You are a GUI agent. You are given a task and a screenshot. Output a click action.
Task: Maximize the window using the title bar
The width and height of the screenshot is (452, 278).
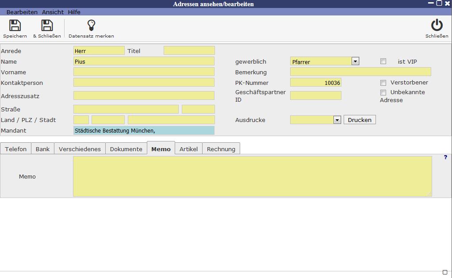439,3
